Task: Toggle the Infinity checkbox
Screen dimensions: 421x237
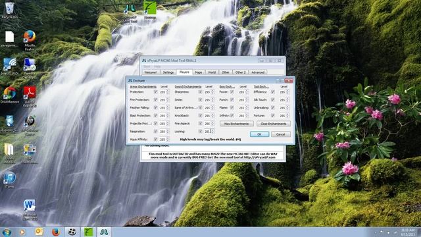Action: pos(232,116)
